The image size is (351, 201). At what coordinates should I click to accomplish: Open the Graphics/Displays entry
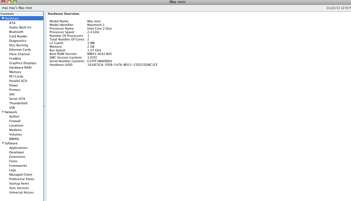pyautogui.click(x=23, y=63)
